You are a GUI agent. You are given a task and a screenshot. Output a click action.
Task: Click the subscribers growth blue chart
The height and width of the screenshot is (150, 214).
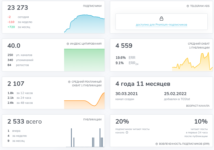tap(84, 24)
